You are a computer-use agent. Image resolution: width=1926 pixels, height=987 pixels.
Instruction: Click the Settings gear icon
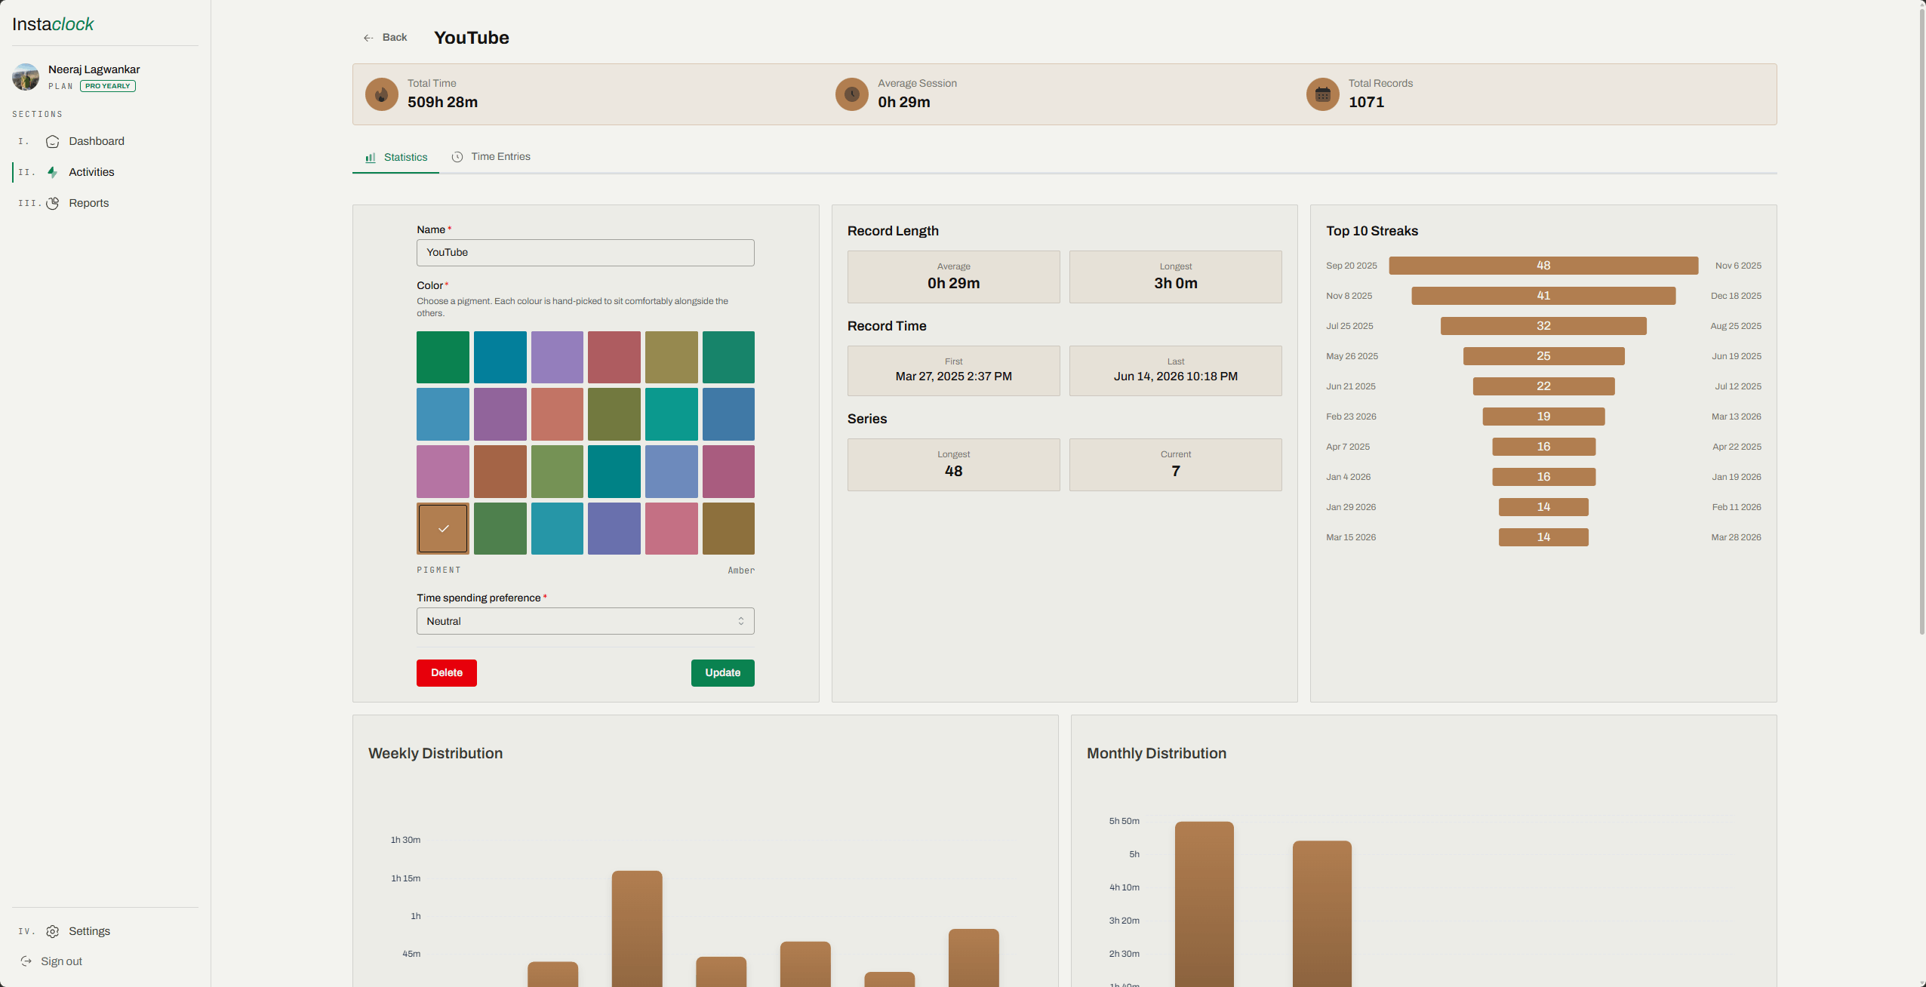pos(52,932)
